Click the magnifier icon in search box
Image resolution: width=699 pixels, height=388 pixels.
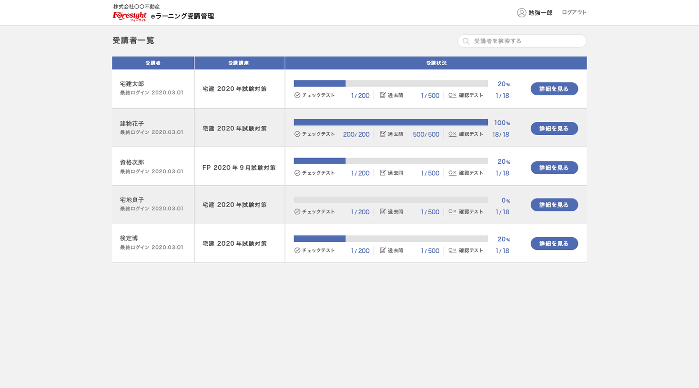coord(466,41)
